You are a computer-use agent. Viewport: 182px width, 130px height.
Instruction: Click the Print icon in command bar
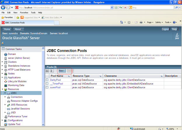click(x=141, y=22)
